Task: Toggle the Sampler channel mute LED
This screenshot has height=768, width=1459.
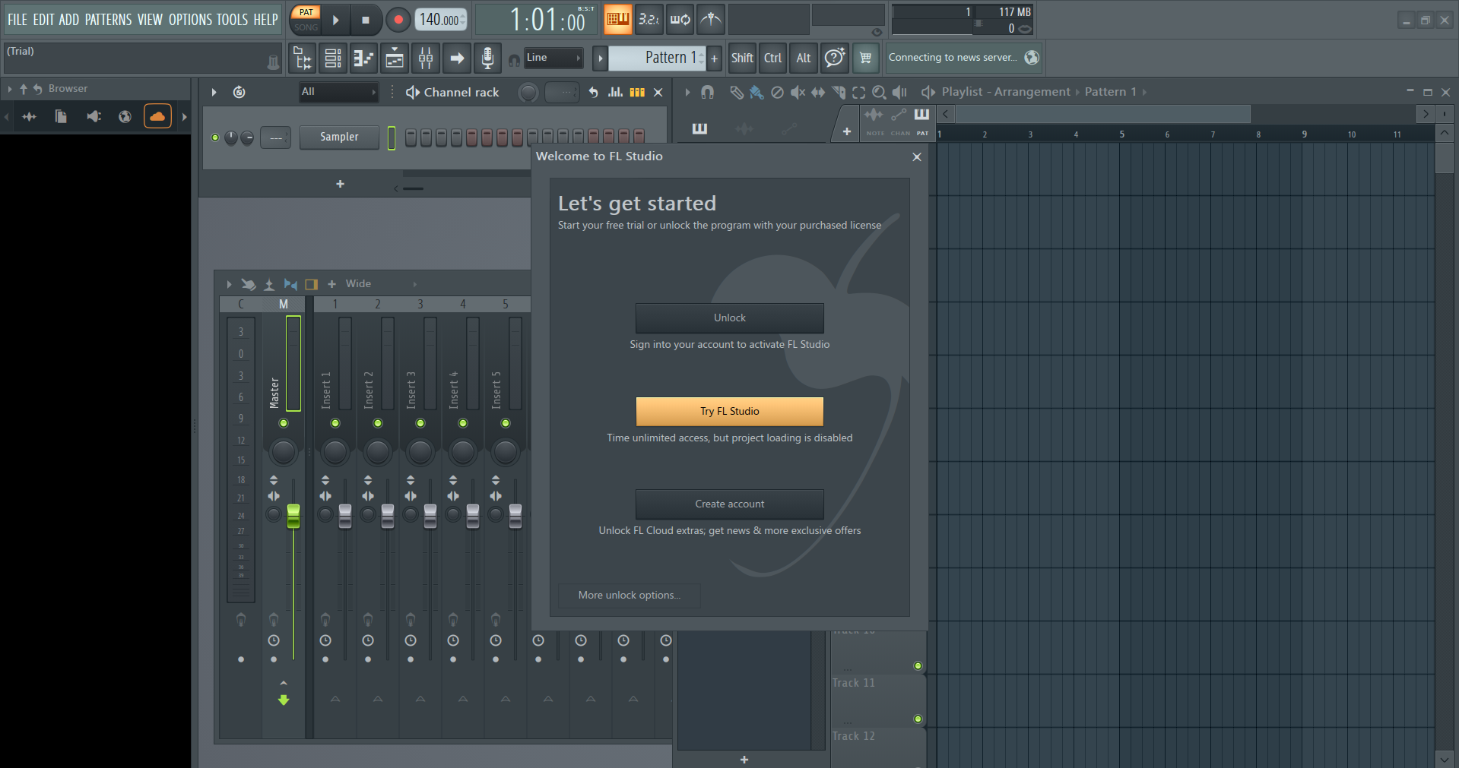Action: [x=215, y=137]
